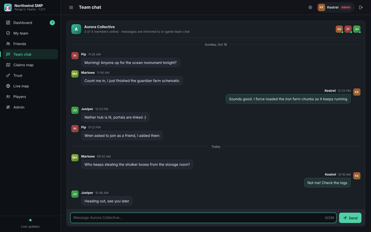Image resolution: width=371 pixels, height=232 pixels.
Task: Open the Live map view
Action: [30, 86]
